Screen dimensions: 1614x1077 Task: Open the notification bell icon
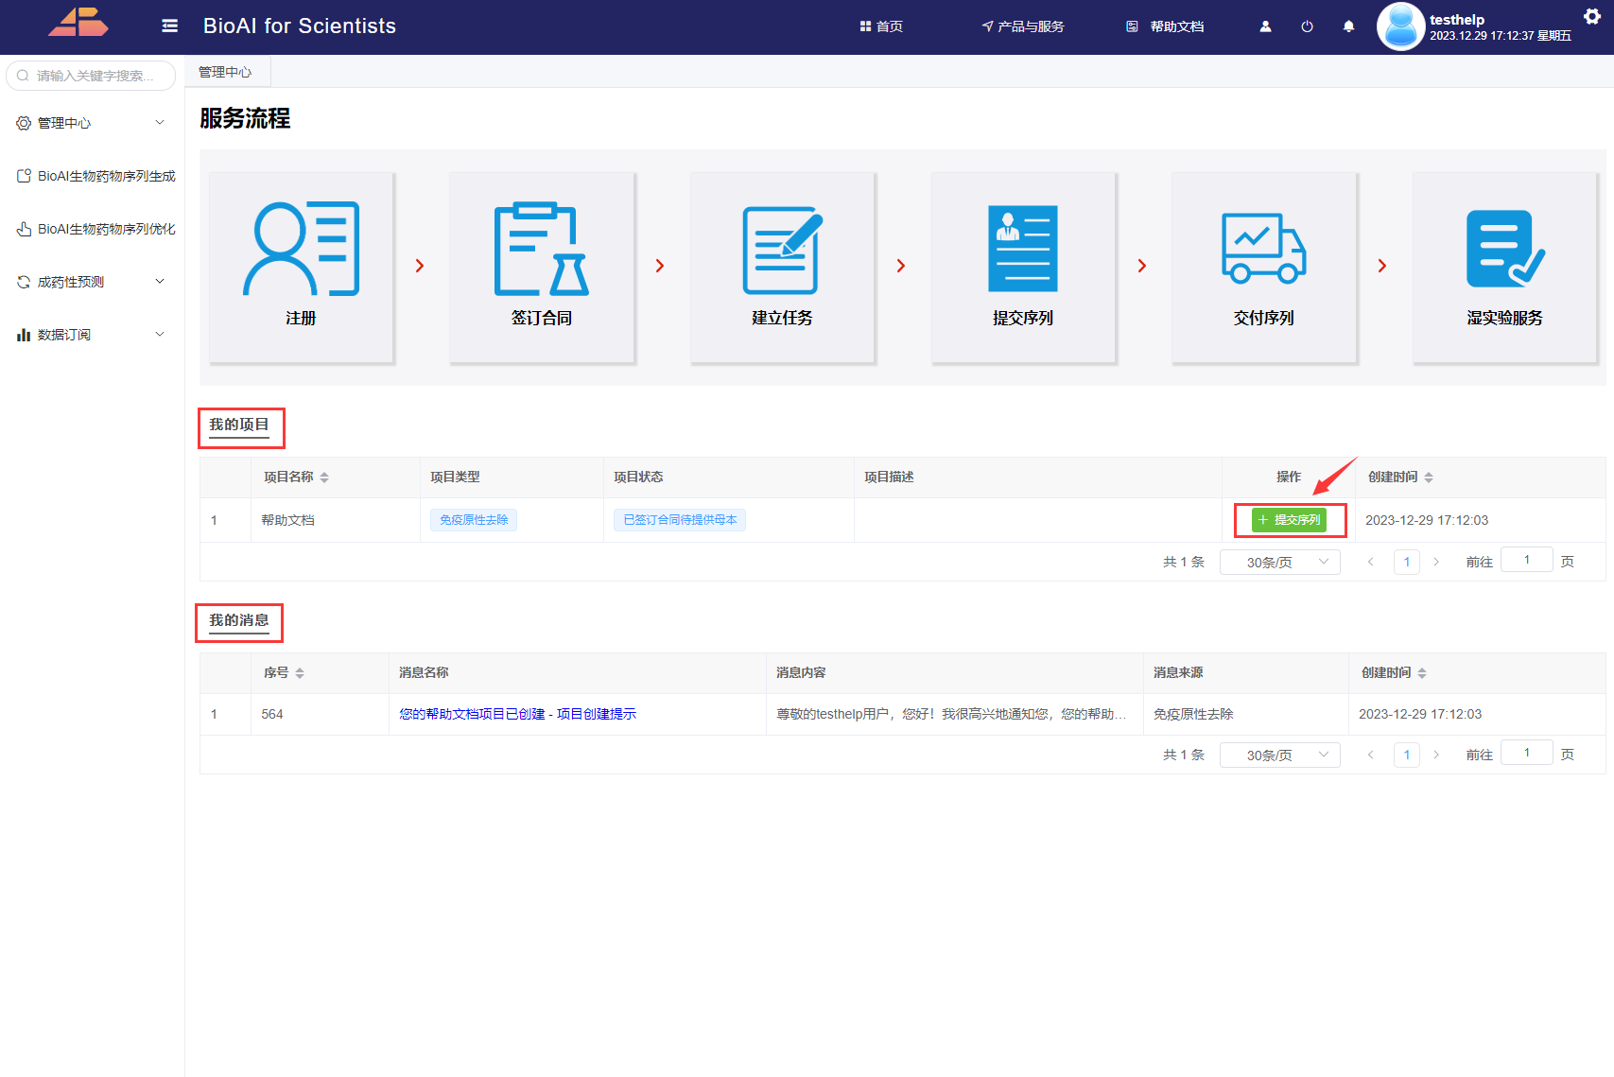(1348, 26)
